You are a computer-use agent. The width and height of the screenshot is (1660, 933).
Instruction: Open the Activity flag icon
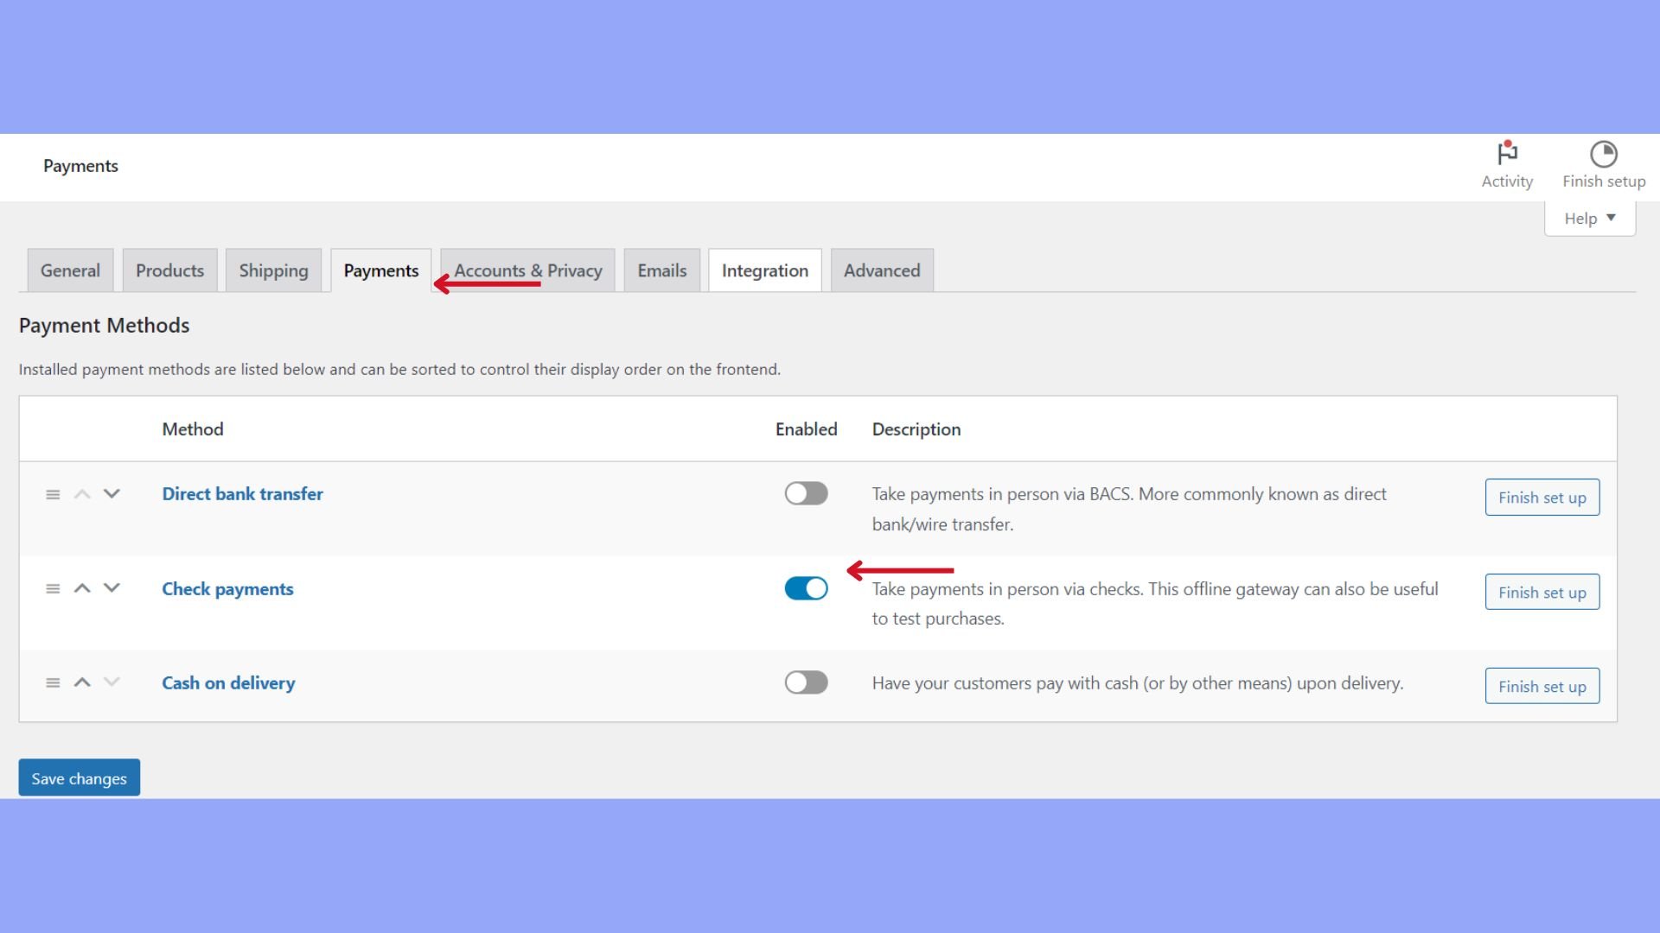tap(1507, 155)
